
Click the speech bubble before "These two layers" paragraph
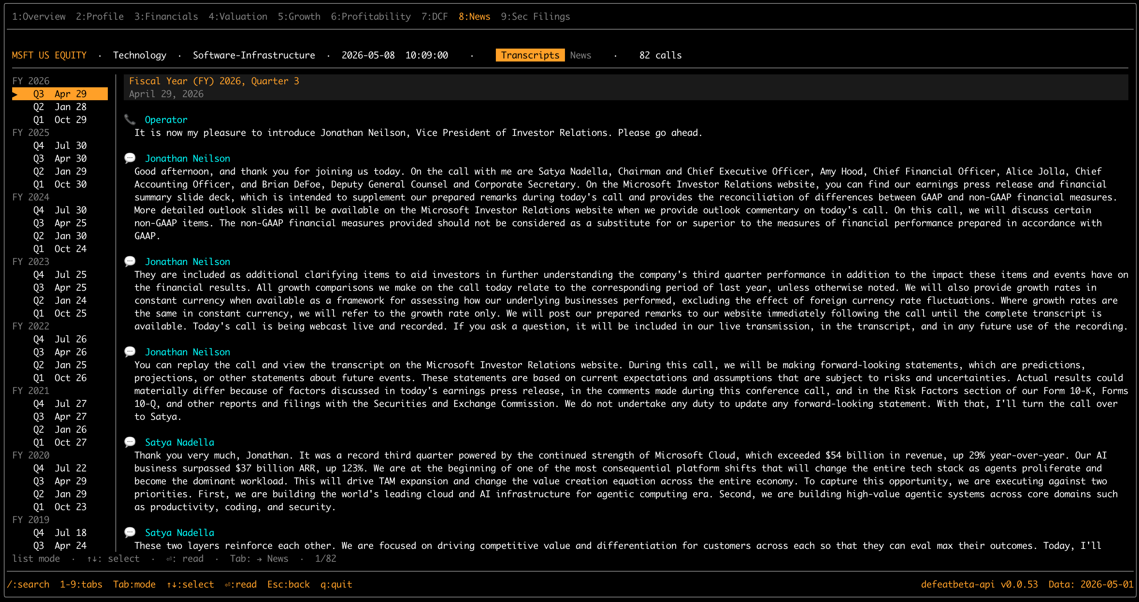(129, 532)
